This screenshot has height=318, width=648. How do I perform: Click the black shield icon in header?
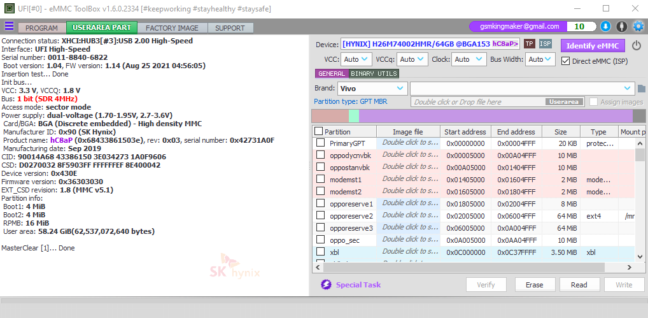point(621,27)
